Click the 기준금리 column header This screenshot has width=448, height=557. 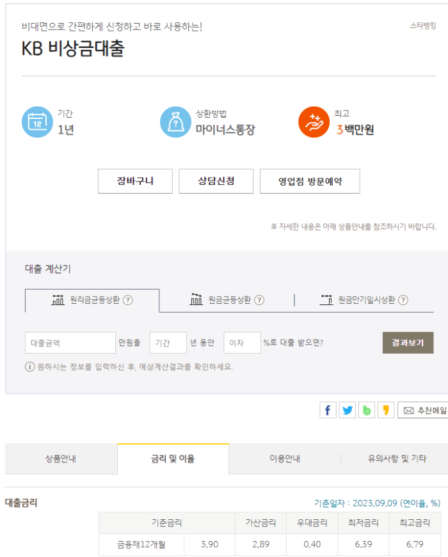pyautogui.click(x=167, y=523)
